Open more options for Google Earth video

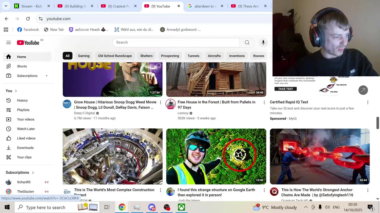[x=264, y=190]
